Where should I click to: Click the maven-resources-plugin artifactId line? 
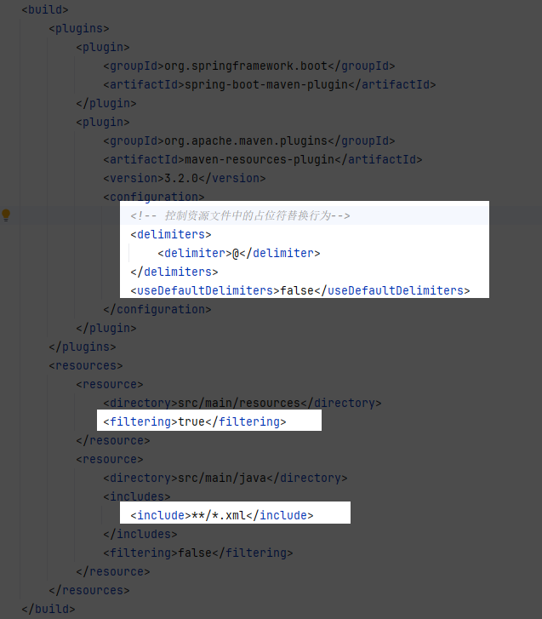[x=263, y=159]
